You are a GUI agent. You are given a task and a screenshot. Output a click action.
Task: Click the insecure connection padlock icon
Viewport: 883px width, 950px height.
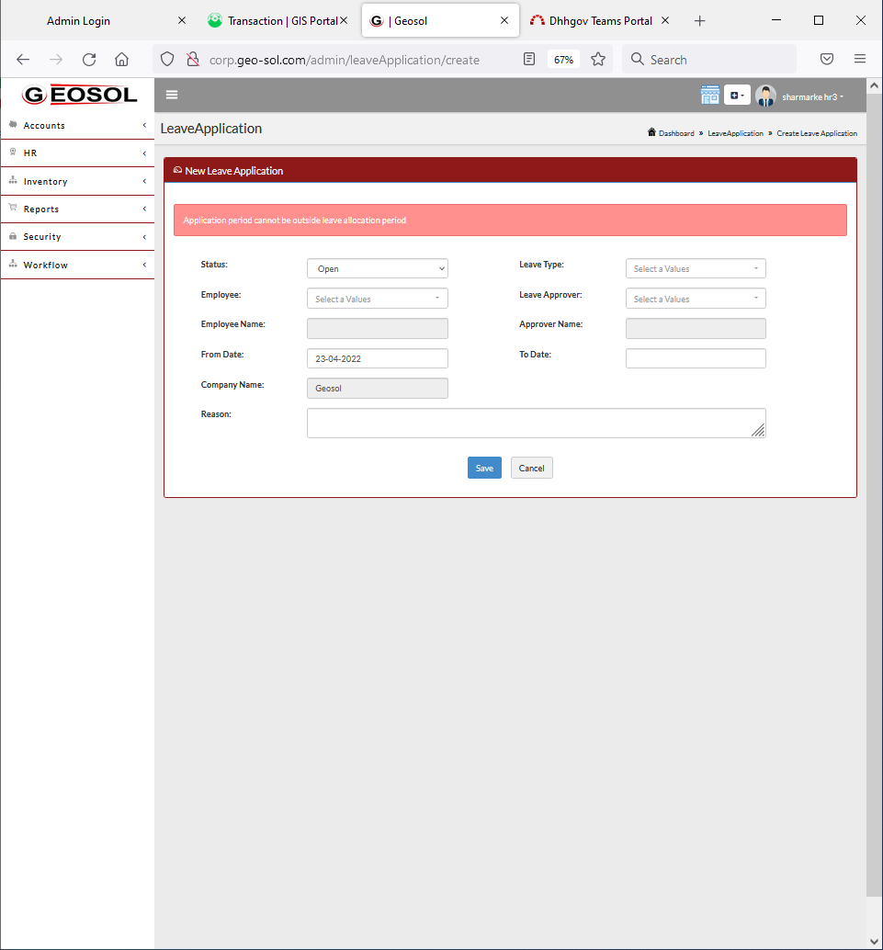tap(193, 60)
